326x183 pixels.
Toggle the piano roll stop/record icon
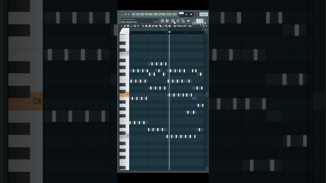coord(135,26)
